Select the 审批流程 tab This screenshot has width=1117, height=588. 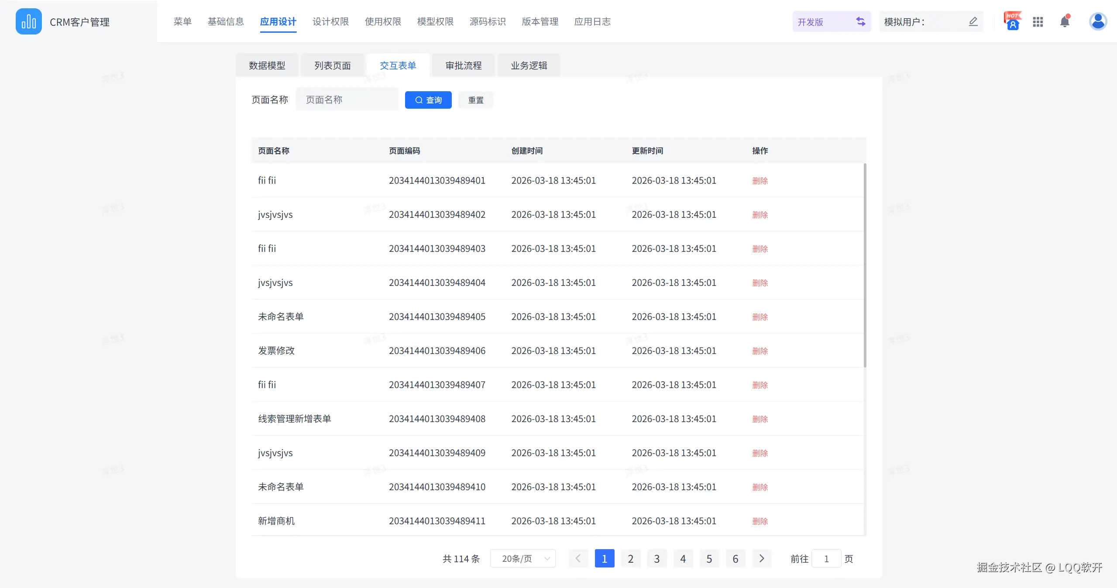point(463,65)
